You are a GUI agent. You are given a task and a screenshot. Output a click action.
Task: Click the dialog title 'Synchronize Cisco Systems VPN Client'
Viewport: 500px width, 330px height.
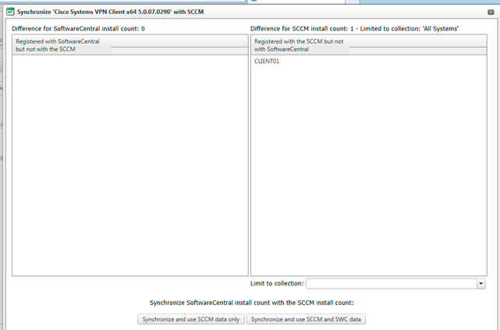point(110,12)
